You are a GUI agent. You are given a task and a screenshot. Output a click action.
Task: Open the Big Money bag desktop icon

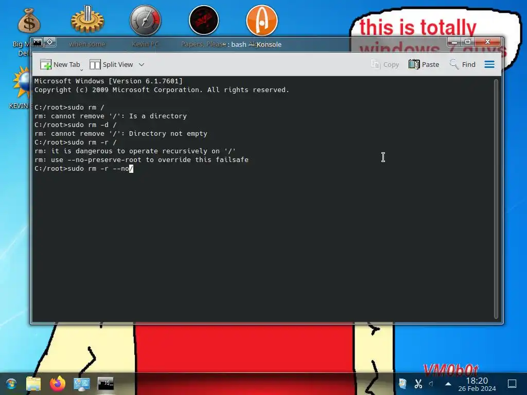(x=29, y=21)
